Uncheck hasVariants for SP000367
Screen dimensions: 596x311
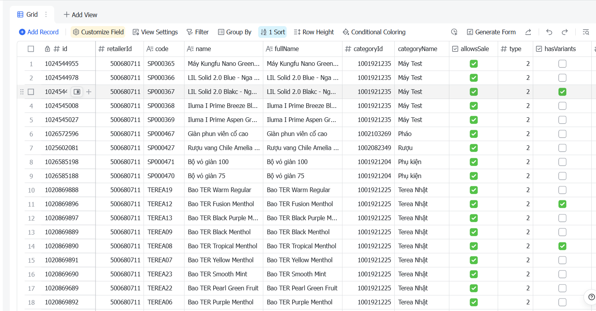tap(562, 92)
